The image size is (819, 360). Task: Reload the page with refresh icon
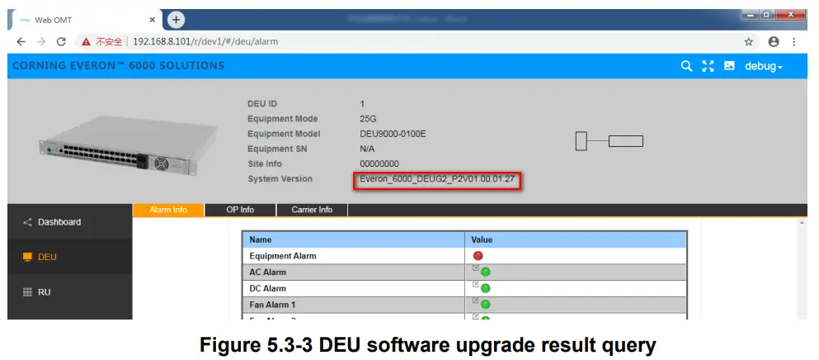[61, 42]
